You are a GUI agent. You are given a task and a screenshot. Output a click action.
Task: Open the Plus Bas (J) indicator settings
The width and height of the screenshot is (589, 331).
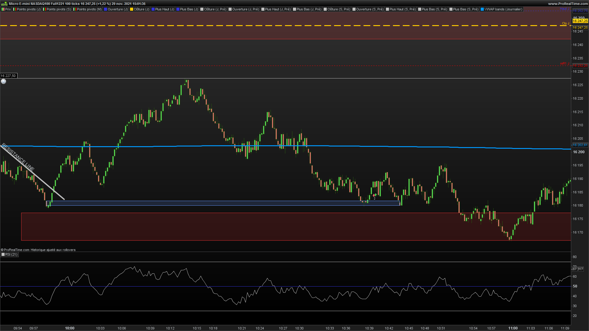click(x=189, y=10)
